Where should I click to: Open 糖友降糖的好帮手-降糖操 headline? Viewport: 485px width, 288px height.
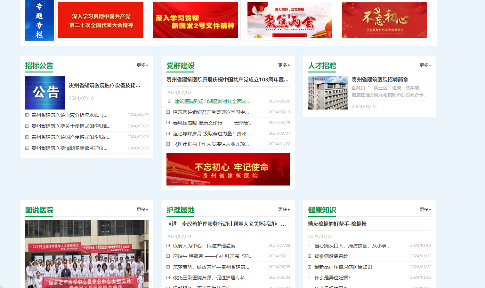(337, 224)
